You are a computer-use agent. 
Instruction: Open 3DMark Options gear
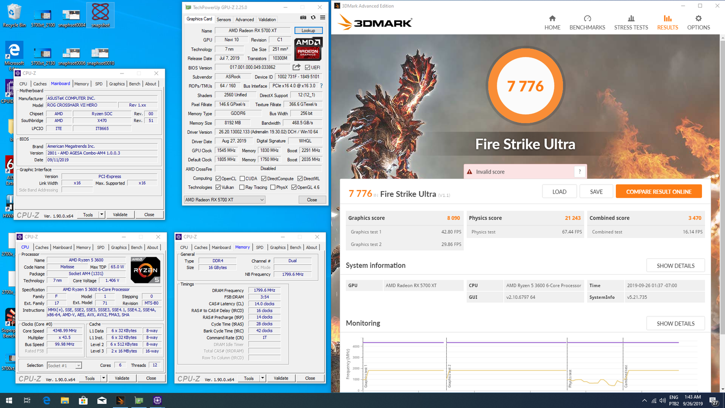click(698, 22)
